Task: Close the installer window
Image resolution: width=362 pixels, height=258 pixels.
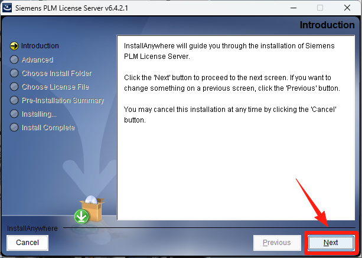Action: [x=347, y=8]
